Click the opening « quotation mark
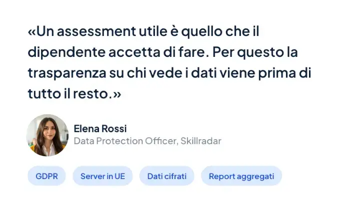 point(31,31)
